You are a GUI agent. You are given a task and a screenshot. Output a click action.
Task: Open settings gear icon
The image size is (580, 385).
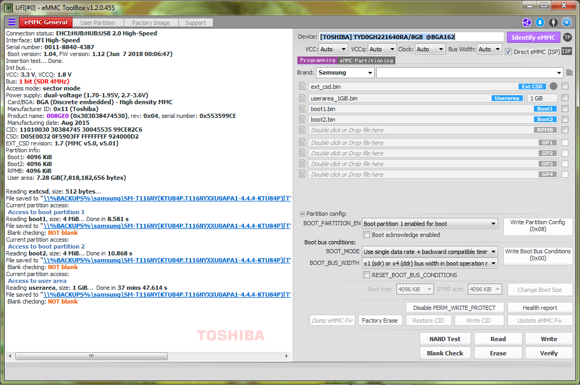567,23
